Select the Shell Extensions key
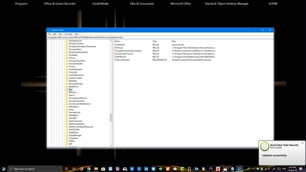Screen dimensions: 306x172 (x=76, y=121)
